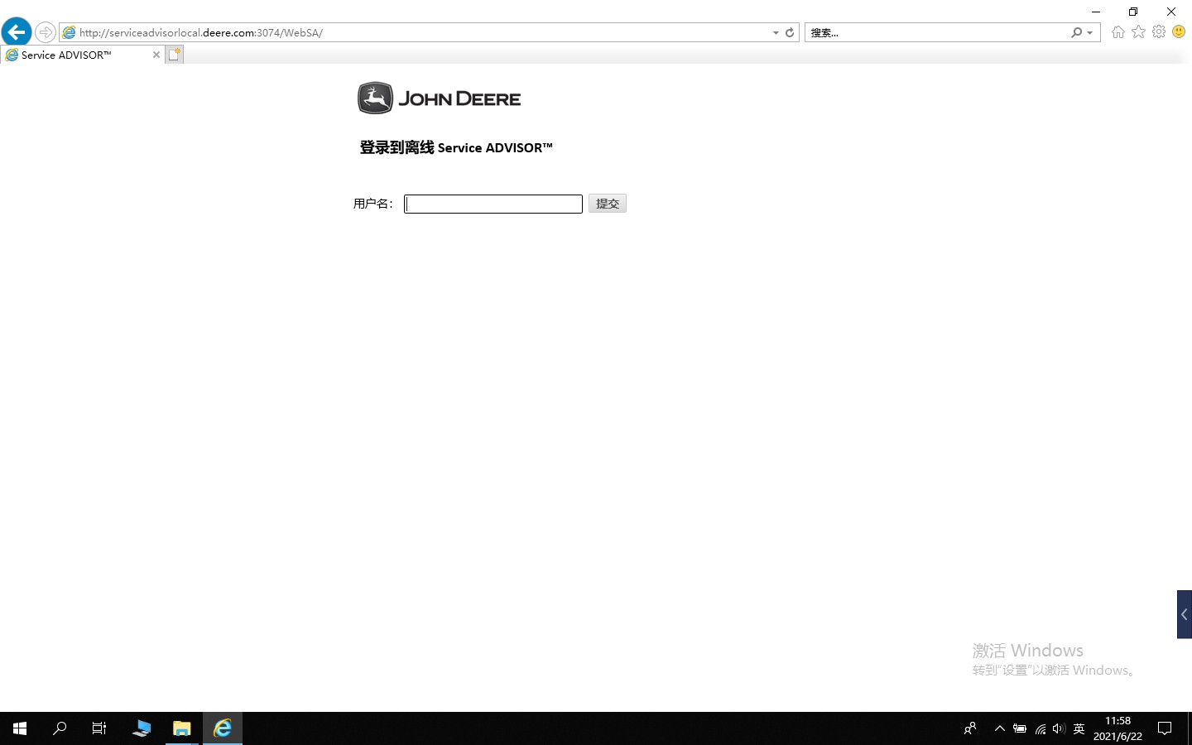Minimize the browser window
Viewport: 1192px width, 745px height.
[1096, 12]
